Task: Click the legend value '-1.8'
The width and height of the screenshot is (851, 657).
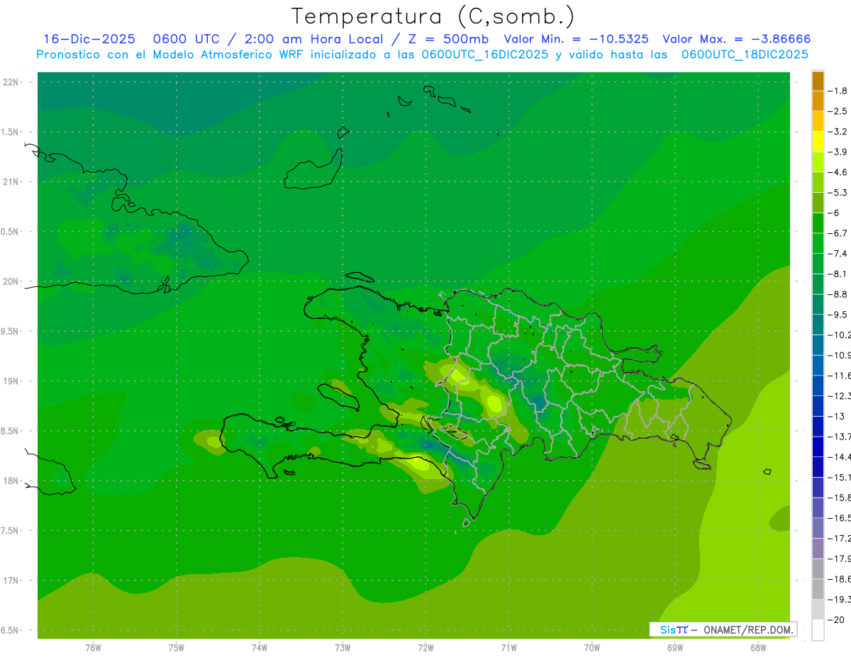Action: [x=837, y=91]
